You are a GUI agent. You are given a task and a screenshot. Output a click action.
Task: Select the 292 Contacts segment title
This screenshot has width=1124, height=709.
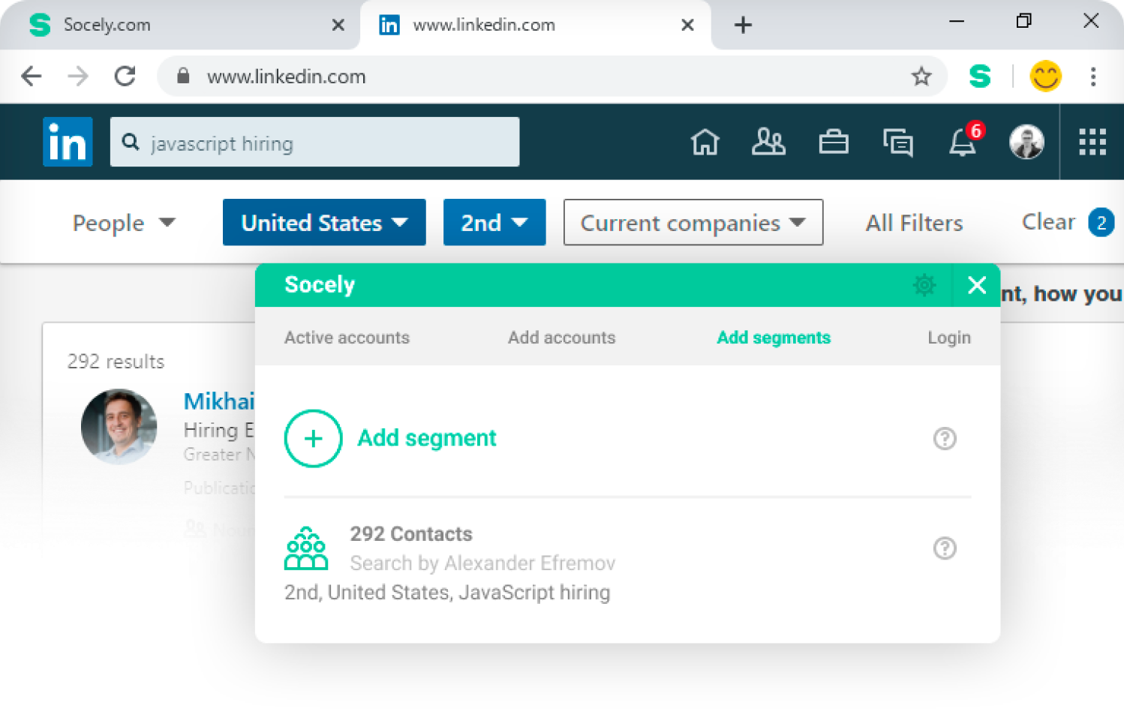411,534
